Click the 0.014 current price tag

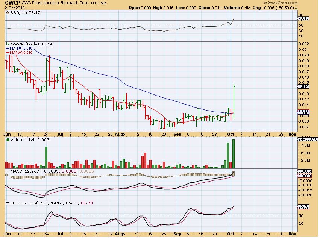303,87
